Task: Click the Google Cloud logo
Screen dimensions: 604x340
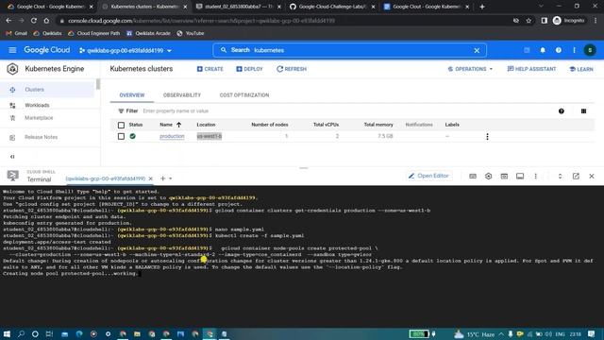Action: point(46,50)
